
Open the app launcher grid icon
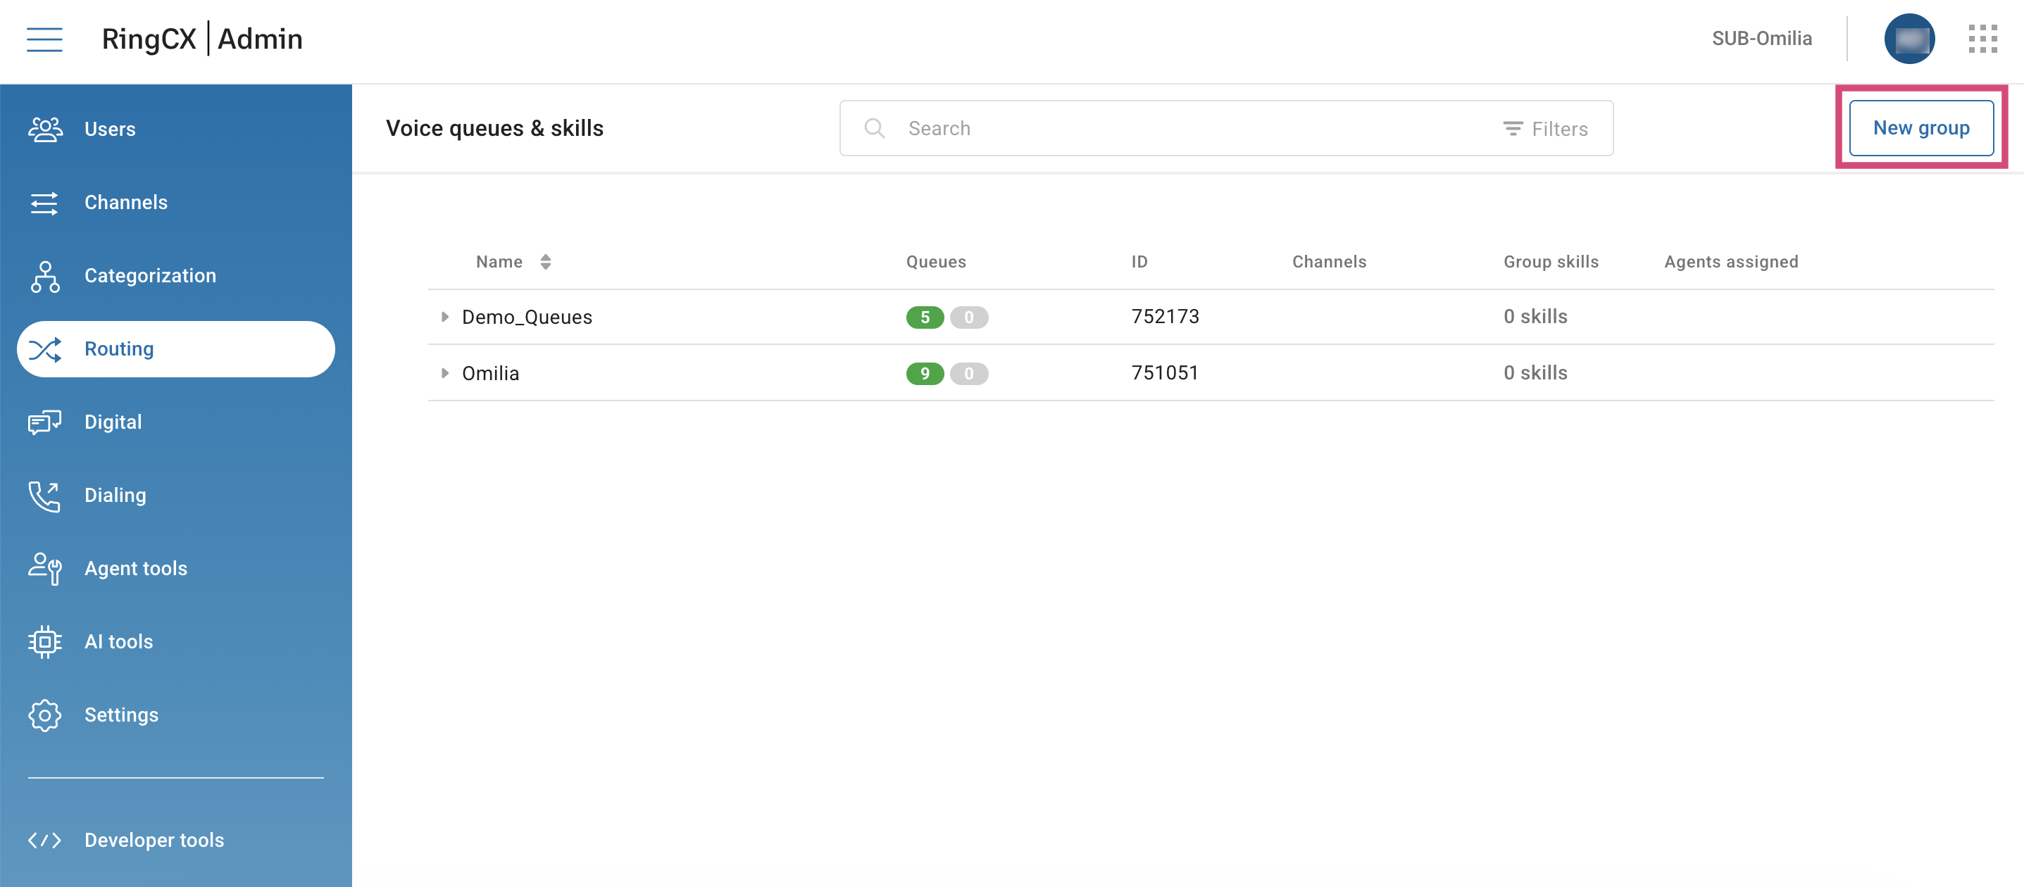point(1982,39)
